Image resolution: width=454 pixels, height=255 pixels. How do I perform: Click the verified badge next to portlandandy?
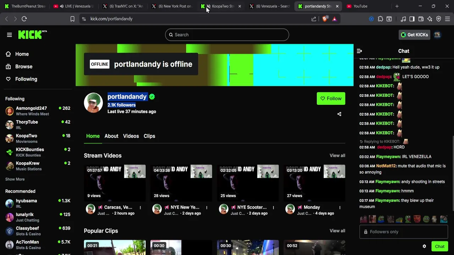click(152, 97)
